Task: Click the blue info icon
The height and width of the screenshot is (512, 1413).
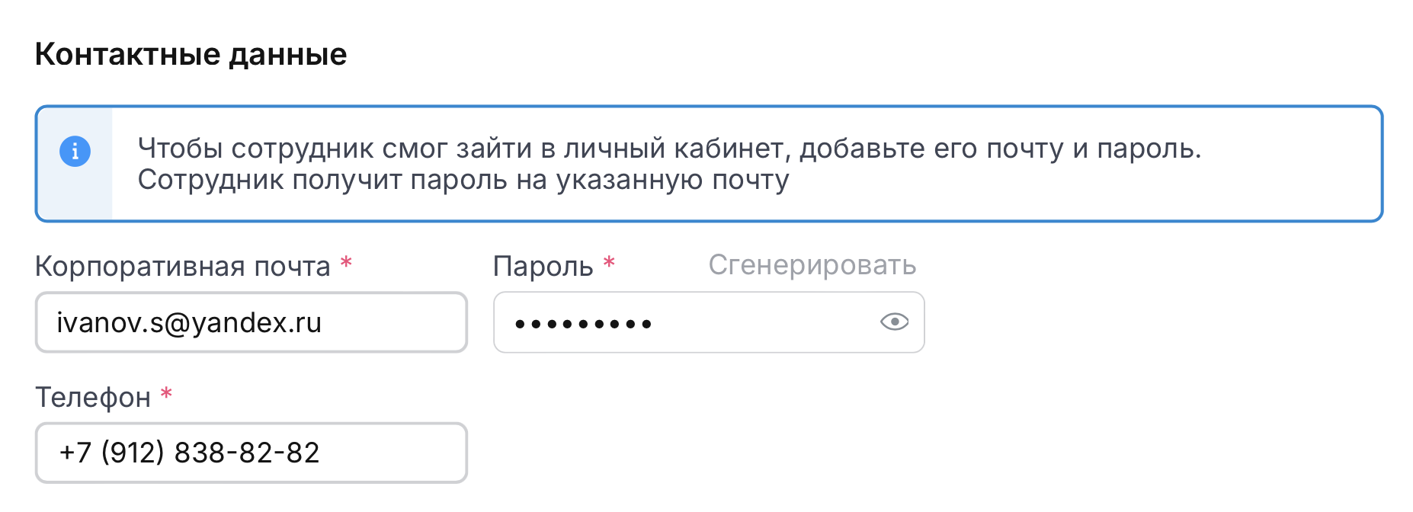Action: pos(75,151)
